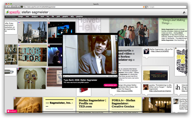Select the related word 'design'
The width and height of the screenshot is (192, 119).
tap(21, 16)
